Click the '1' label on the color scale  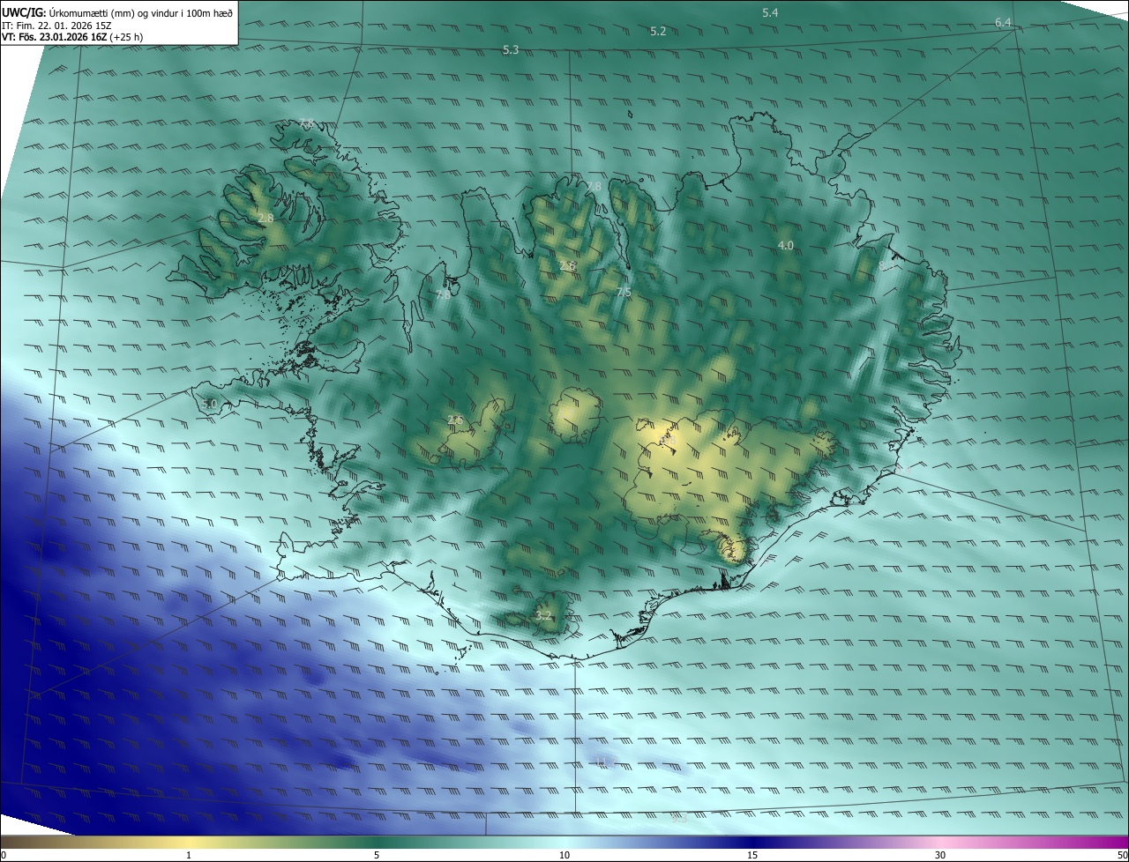point(189,855)
